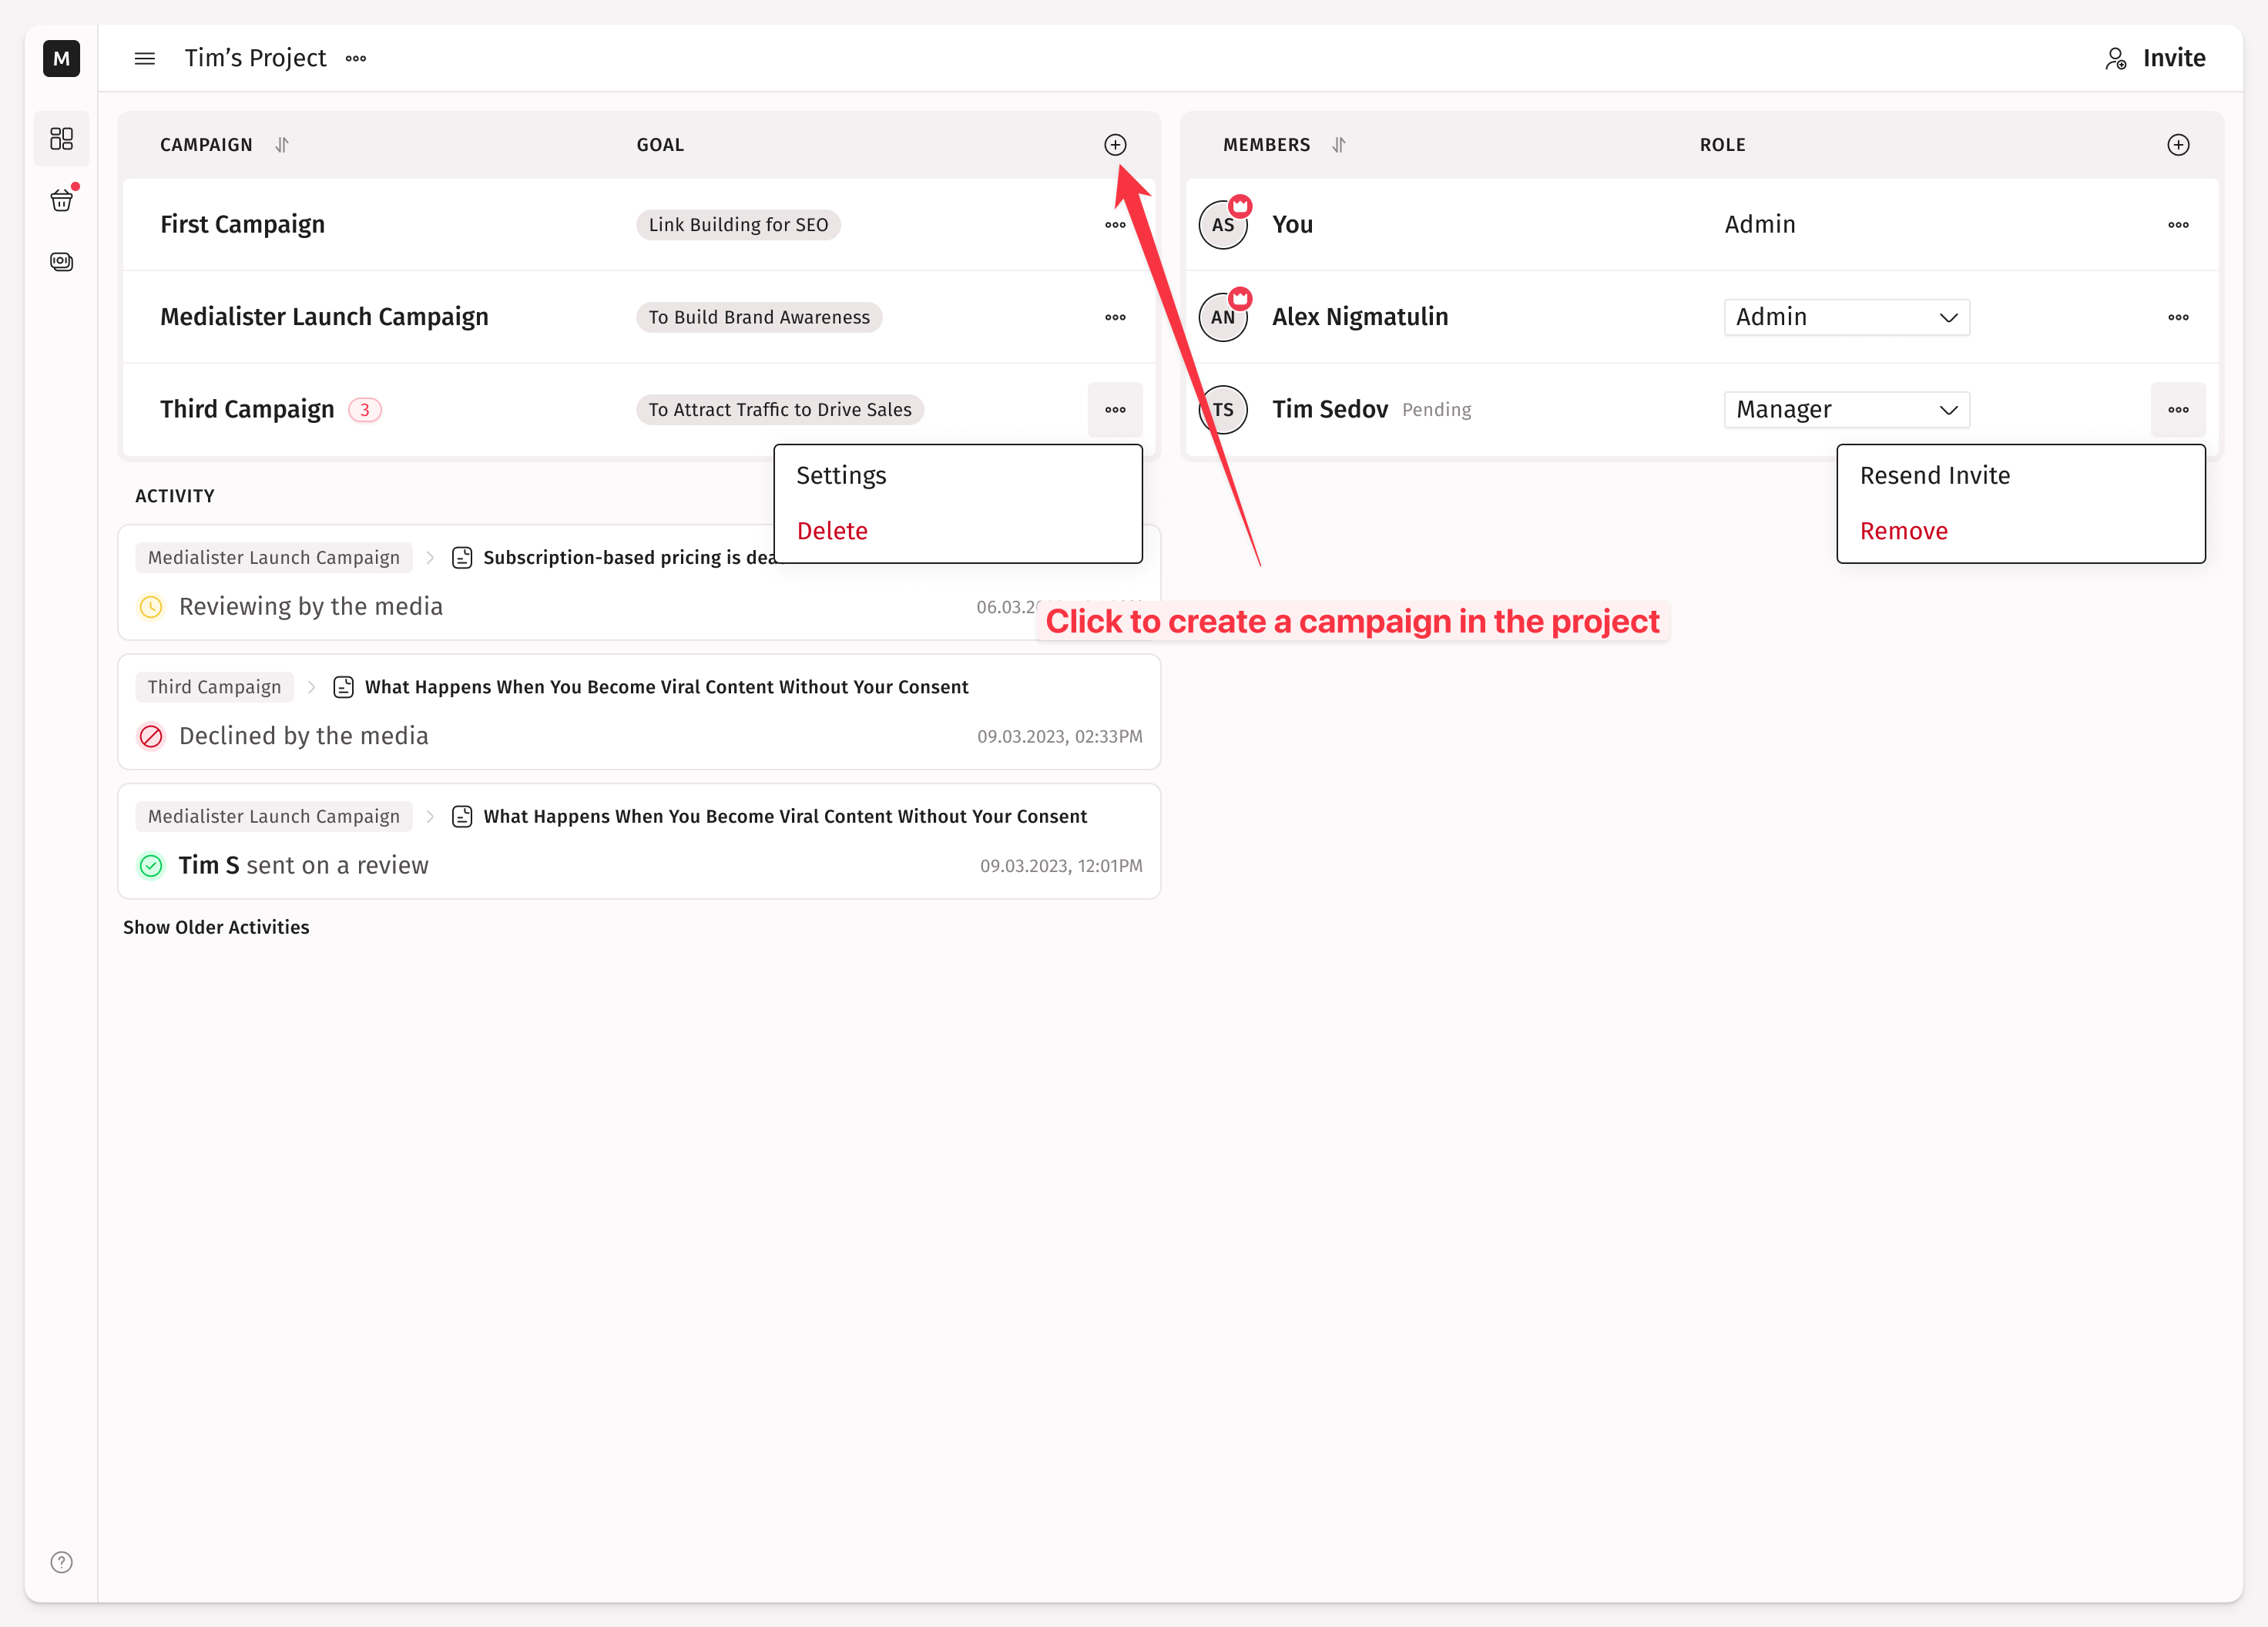Toggle the hamburger menu icon
Screen dimensions: 2268x1627
(145, 58)
